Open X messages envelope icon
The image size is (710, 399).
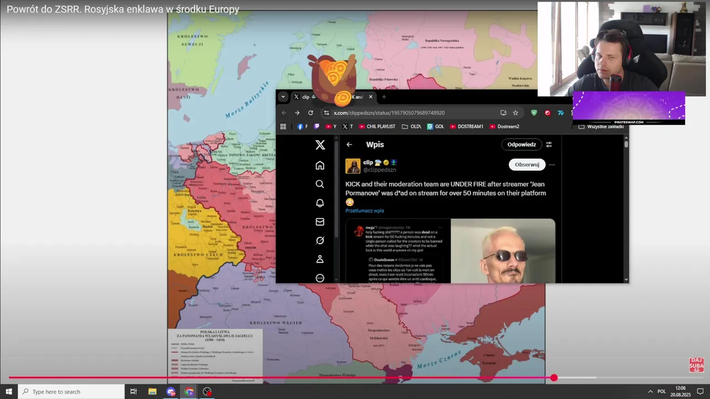click(x=320, y=222)
